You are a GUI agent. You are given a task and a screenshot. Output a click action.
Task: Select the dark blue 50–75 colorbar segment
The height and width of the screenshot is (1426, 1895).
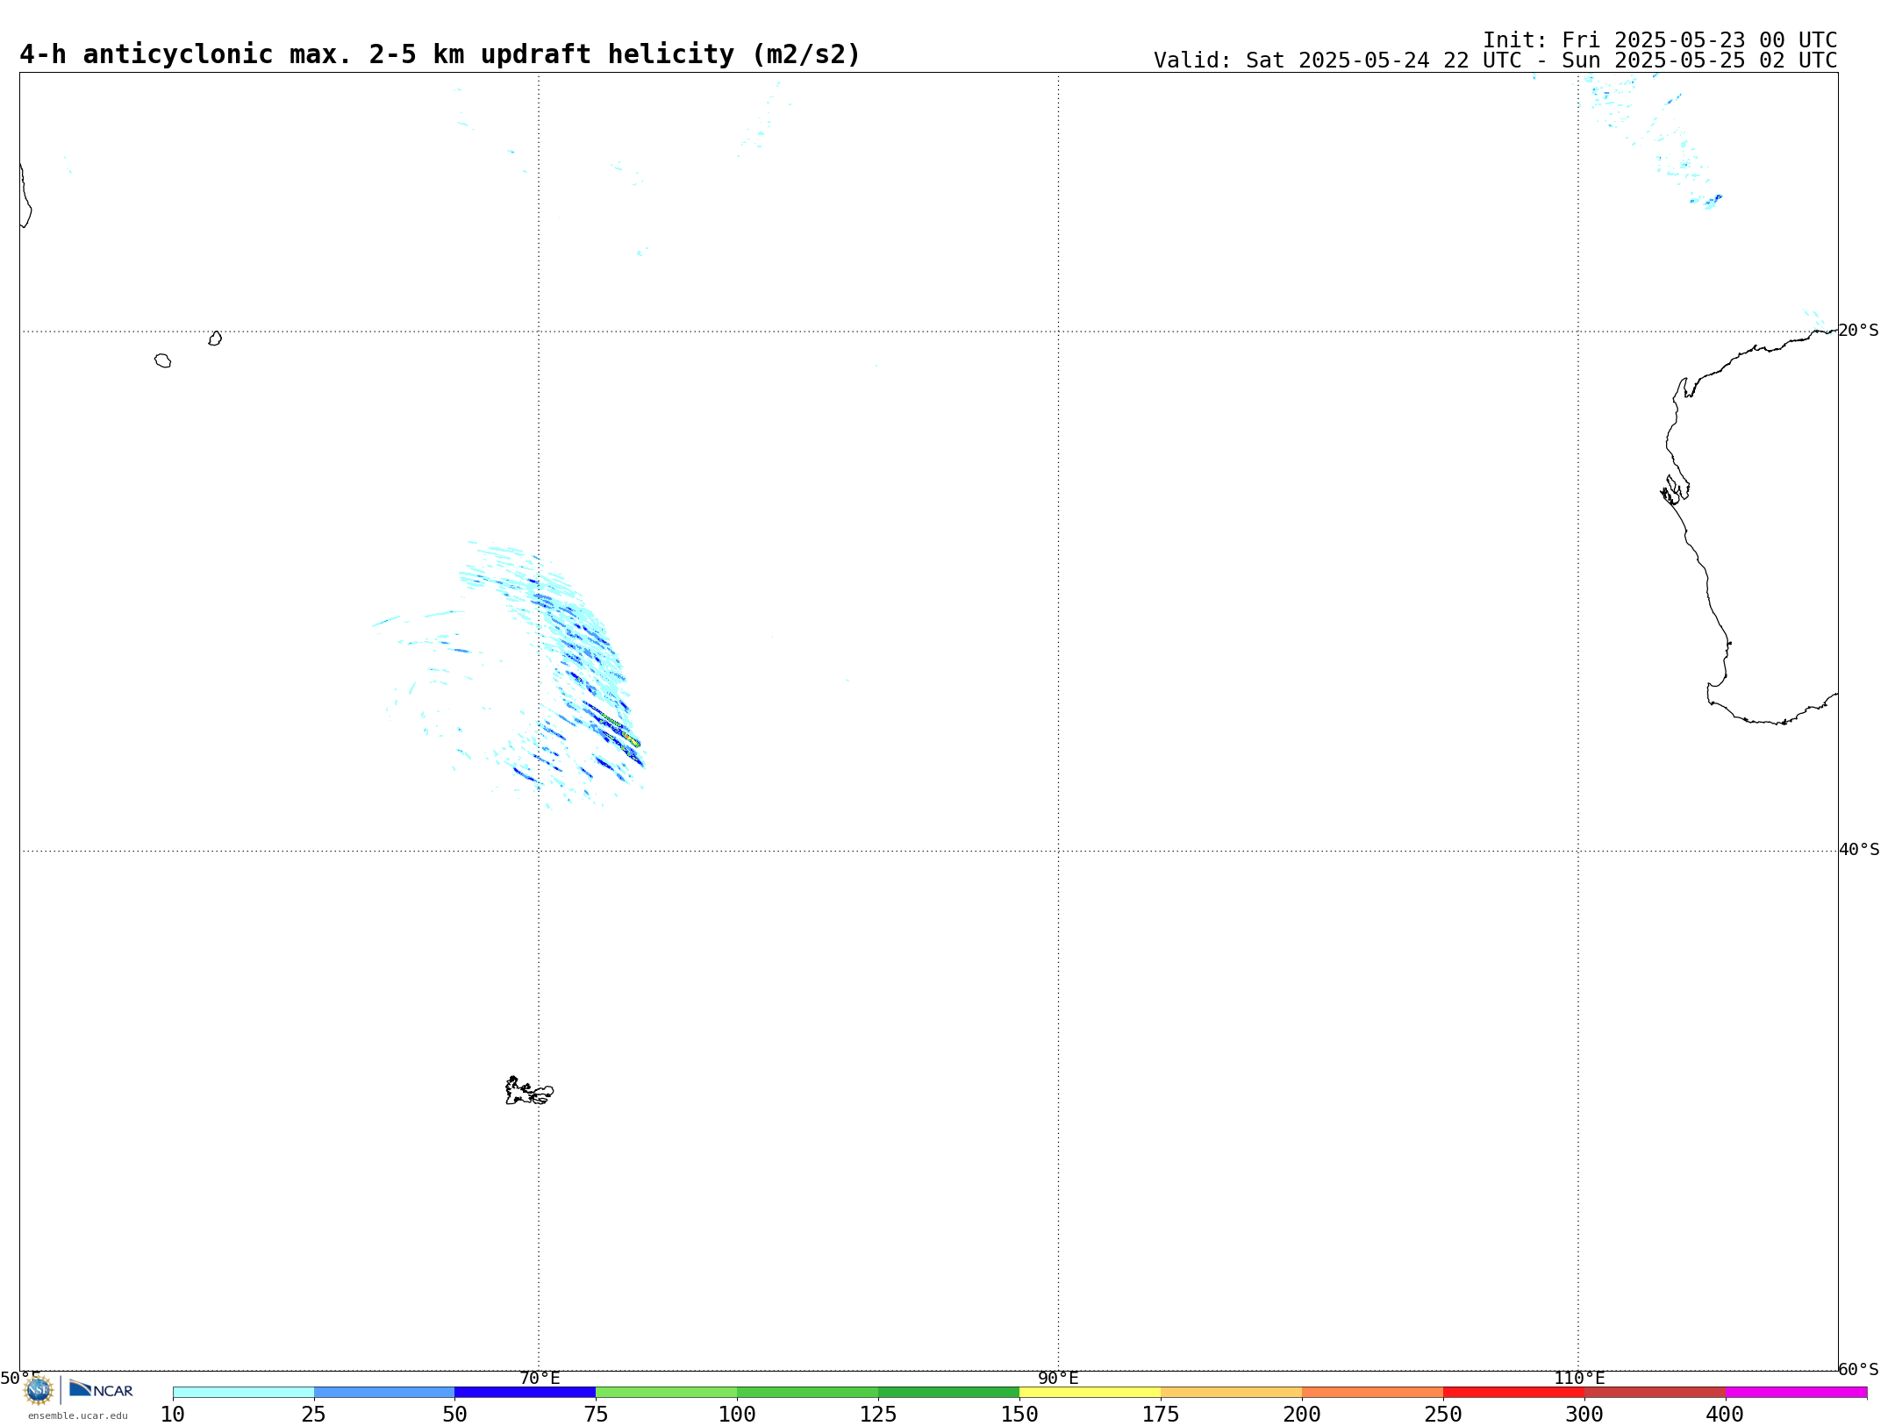coord(526,1392)
